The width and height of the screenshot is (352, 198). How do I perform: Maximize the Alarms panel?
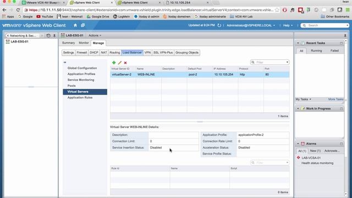341,144
